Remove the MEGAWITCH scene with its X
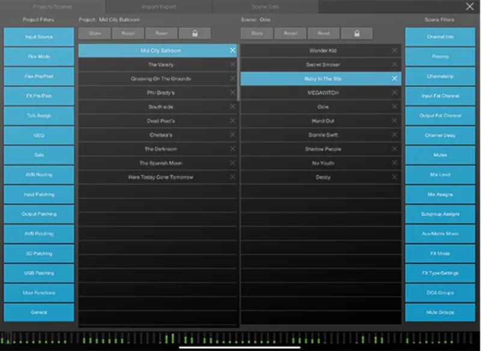The width and height of the screenshot is (481, 351). [394, 92]
